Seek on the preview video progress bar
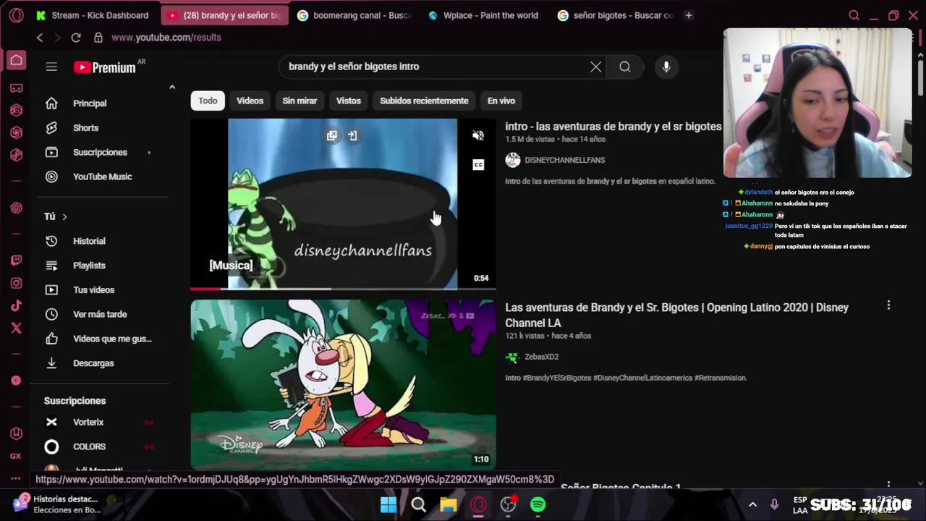926x521 pixels. [343, 289]
